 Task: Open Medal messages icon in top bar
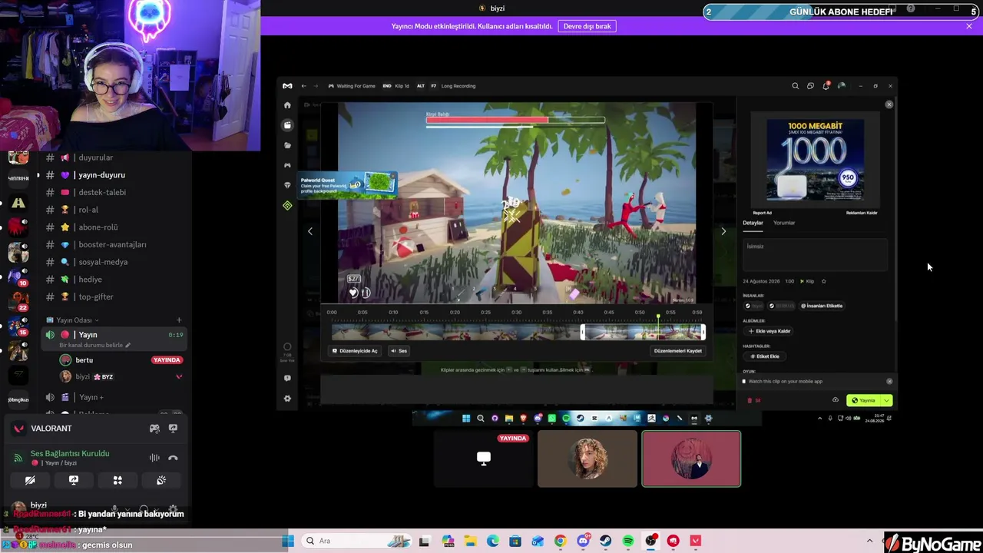[x=810, y=86]
